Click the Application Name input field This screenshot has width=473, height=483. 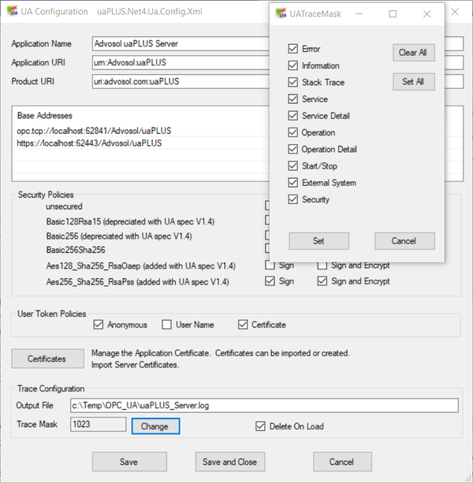[181, 44]
